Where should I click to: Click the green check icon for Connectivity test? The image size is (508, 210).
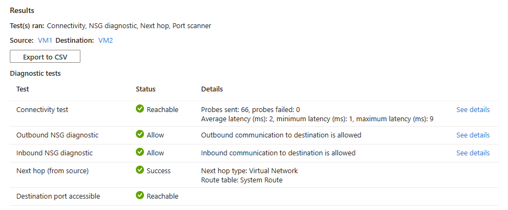(140, 109)
